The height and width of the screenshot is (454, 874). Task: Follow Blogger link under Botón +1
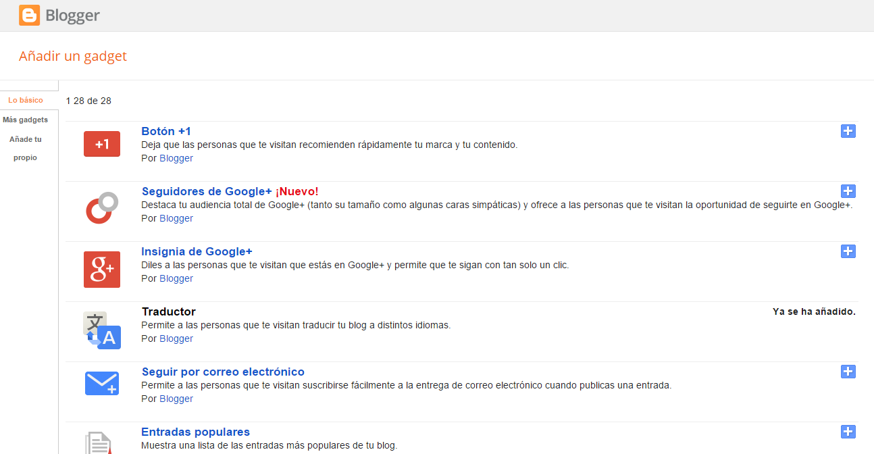(x=176, y=158)
